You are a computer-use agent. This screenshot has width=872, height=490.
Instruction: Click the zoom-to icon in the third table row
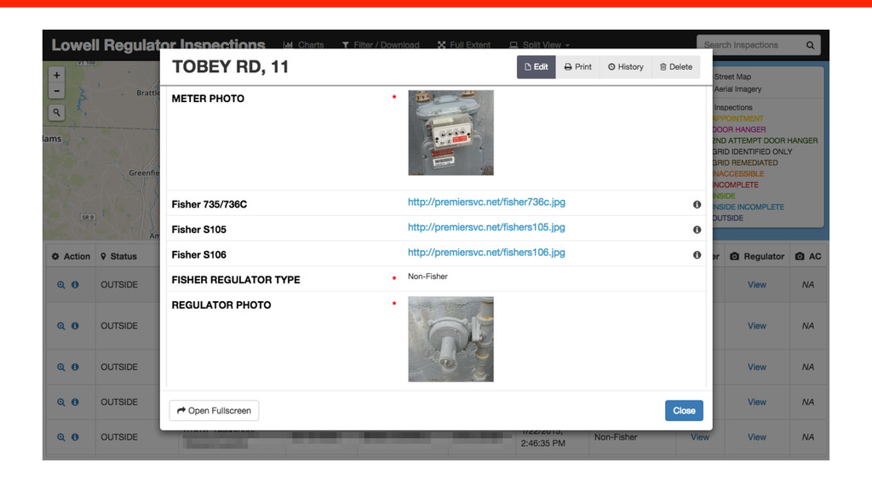(61, 367)
